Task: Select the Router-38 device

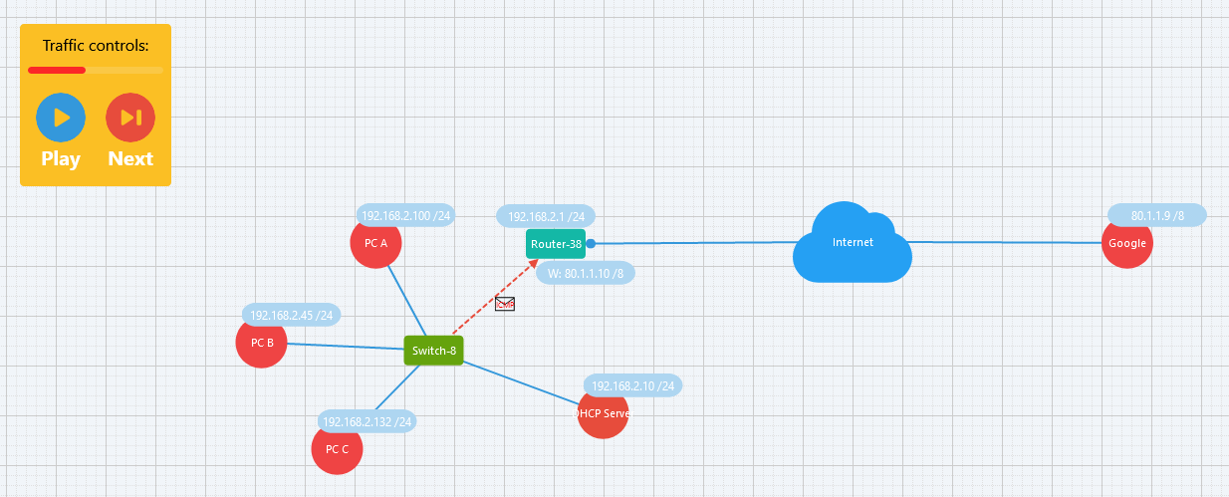Action: pos(556,244)
